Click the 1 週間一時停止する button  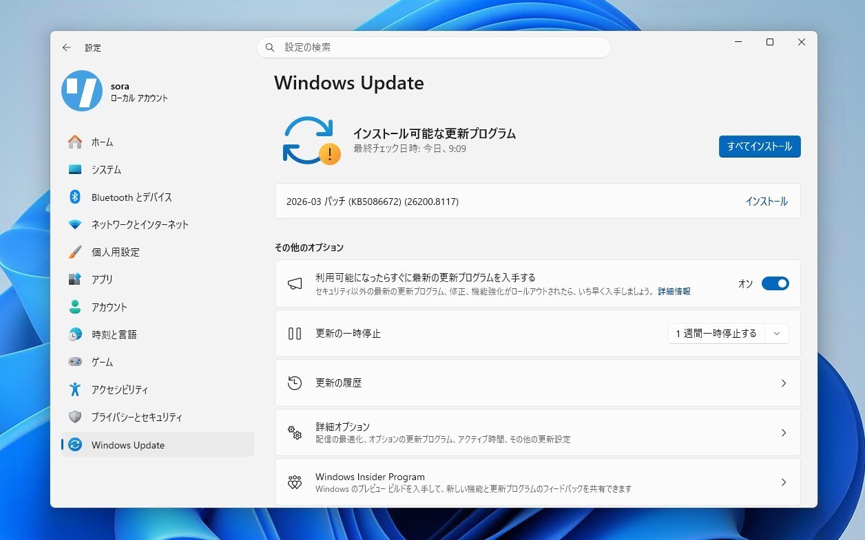716,334
